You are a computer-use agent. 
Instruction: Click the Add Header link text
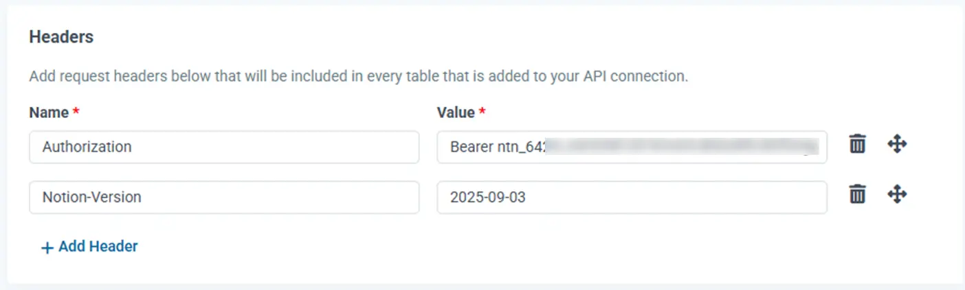point(98,246)
